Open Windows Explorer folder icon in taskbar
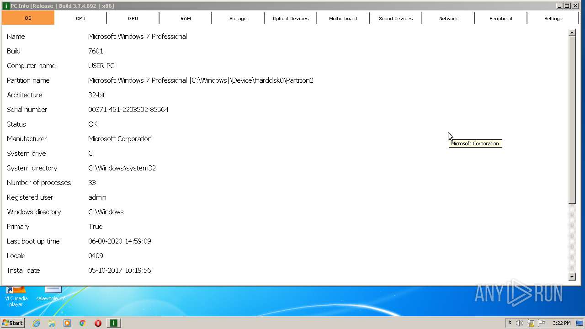This screenshot has width=585, height=329. coord(52,323)
